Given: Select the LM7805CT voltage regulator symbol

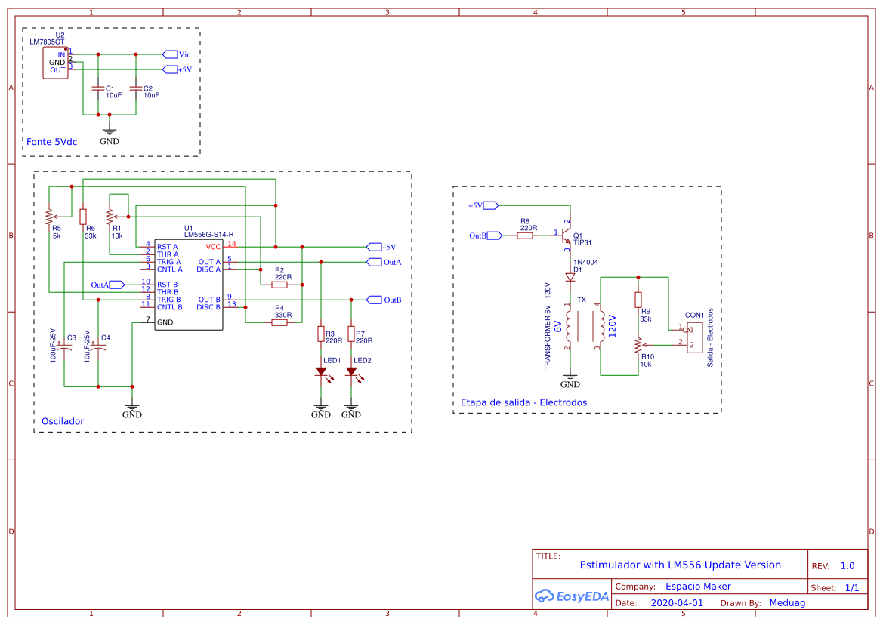Looking at the screenshot, I should [55, 62].
